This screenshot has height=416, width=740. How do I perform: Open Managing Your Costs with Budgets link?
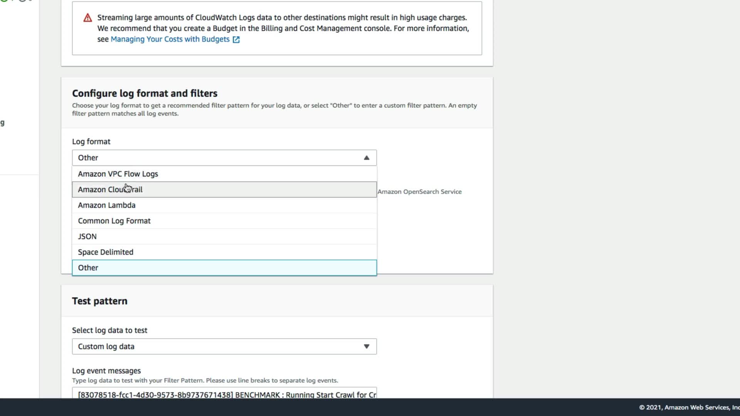[x=170, y=39]
